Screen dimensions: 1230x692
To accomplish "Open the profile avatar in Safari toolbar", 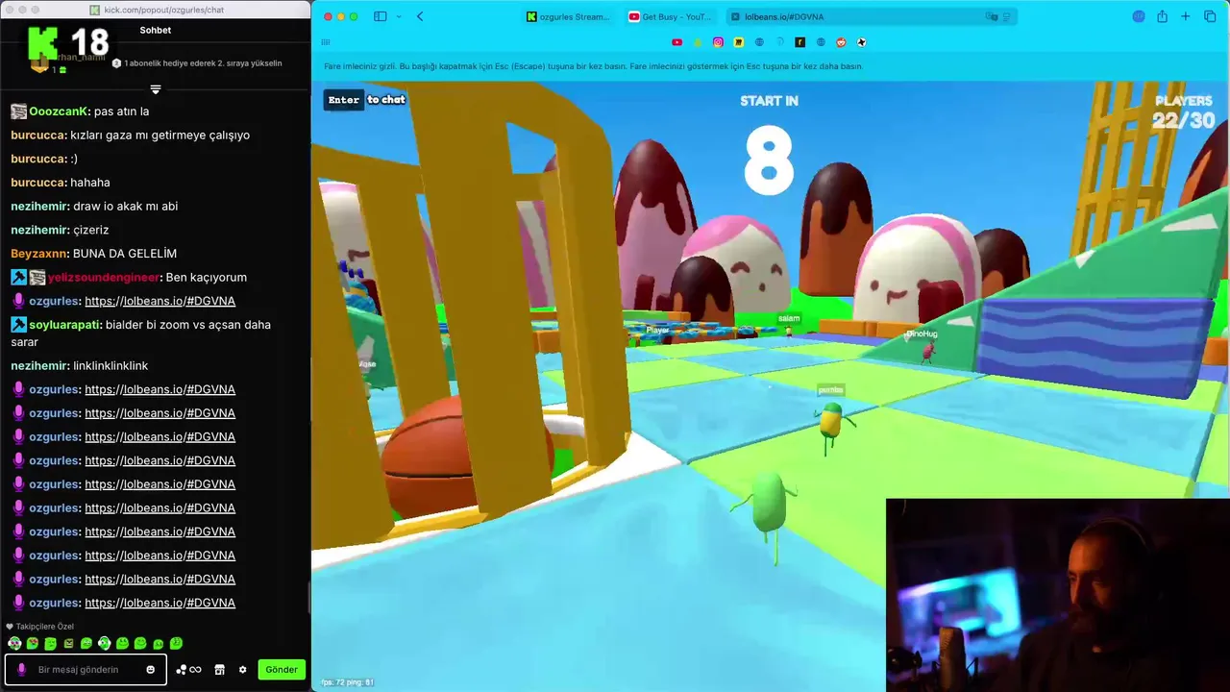I will (1139, 16).
